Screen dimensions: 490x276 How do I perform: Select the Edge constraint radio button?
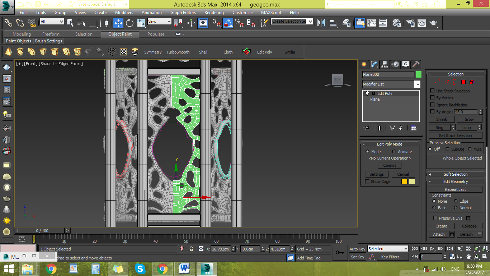(456, 201)
